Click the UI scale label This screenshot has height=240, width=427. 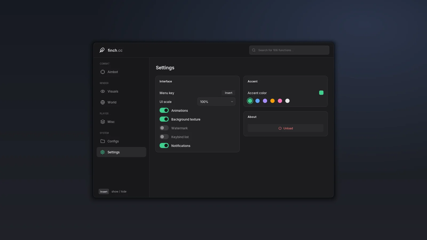click(165, 102)
